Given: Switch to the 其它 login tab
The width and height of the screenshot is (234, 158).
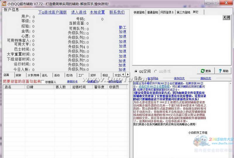Looking at the screenshot, I should 198,12.
